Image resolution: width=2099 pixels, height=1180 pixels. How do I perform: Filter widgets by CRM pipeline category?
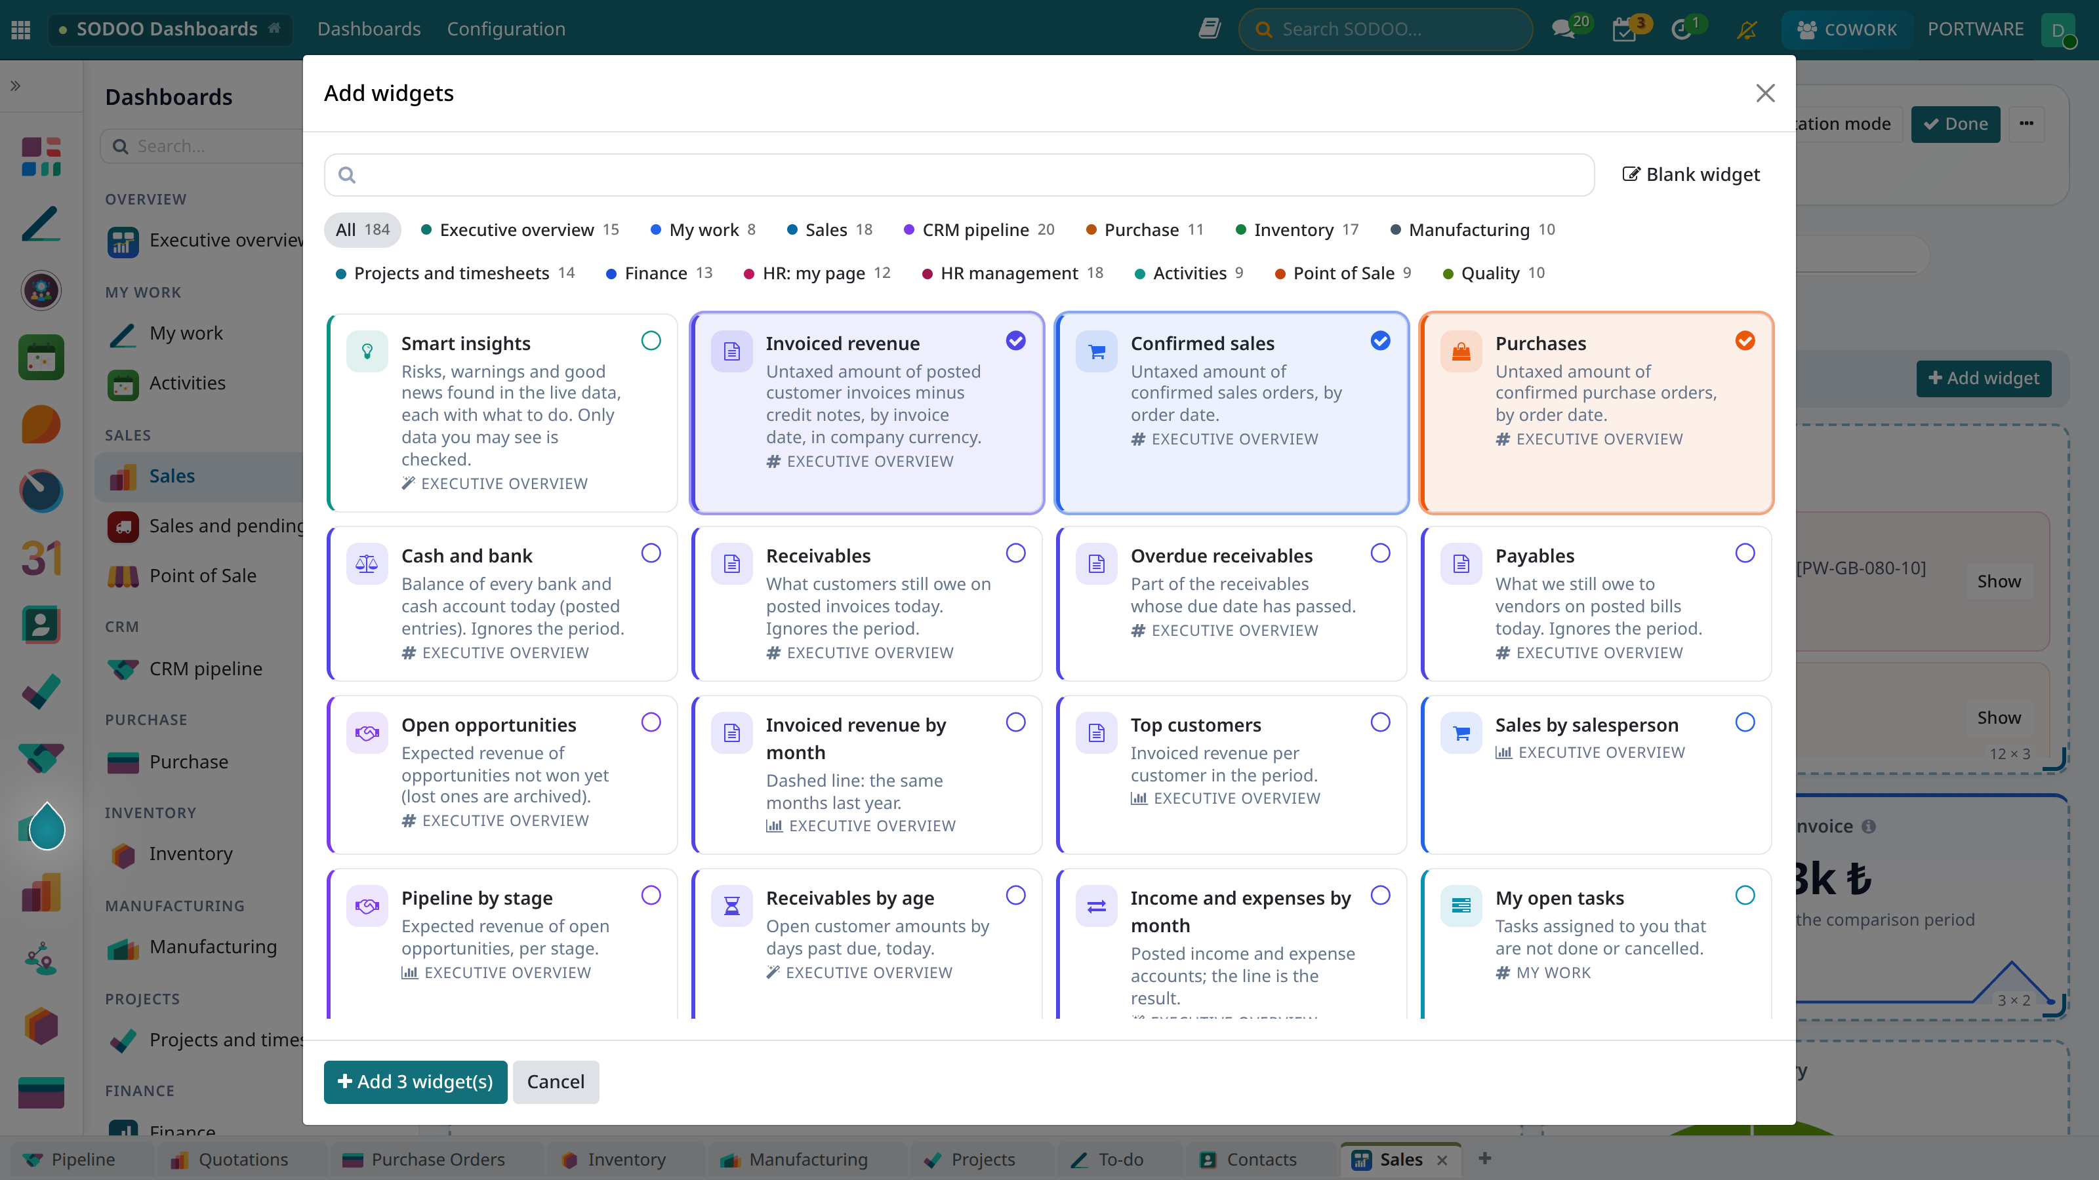point(979,229)
